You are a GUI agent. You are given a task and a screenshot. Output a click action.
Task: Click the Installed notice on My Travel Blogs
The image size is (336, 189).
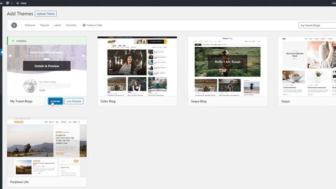tap(47, 41)
